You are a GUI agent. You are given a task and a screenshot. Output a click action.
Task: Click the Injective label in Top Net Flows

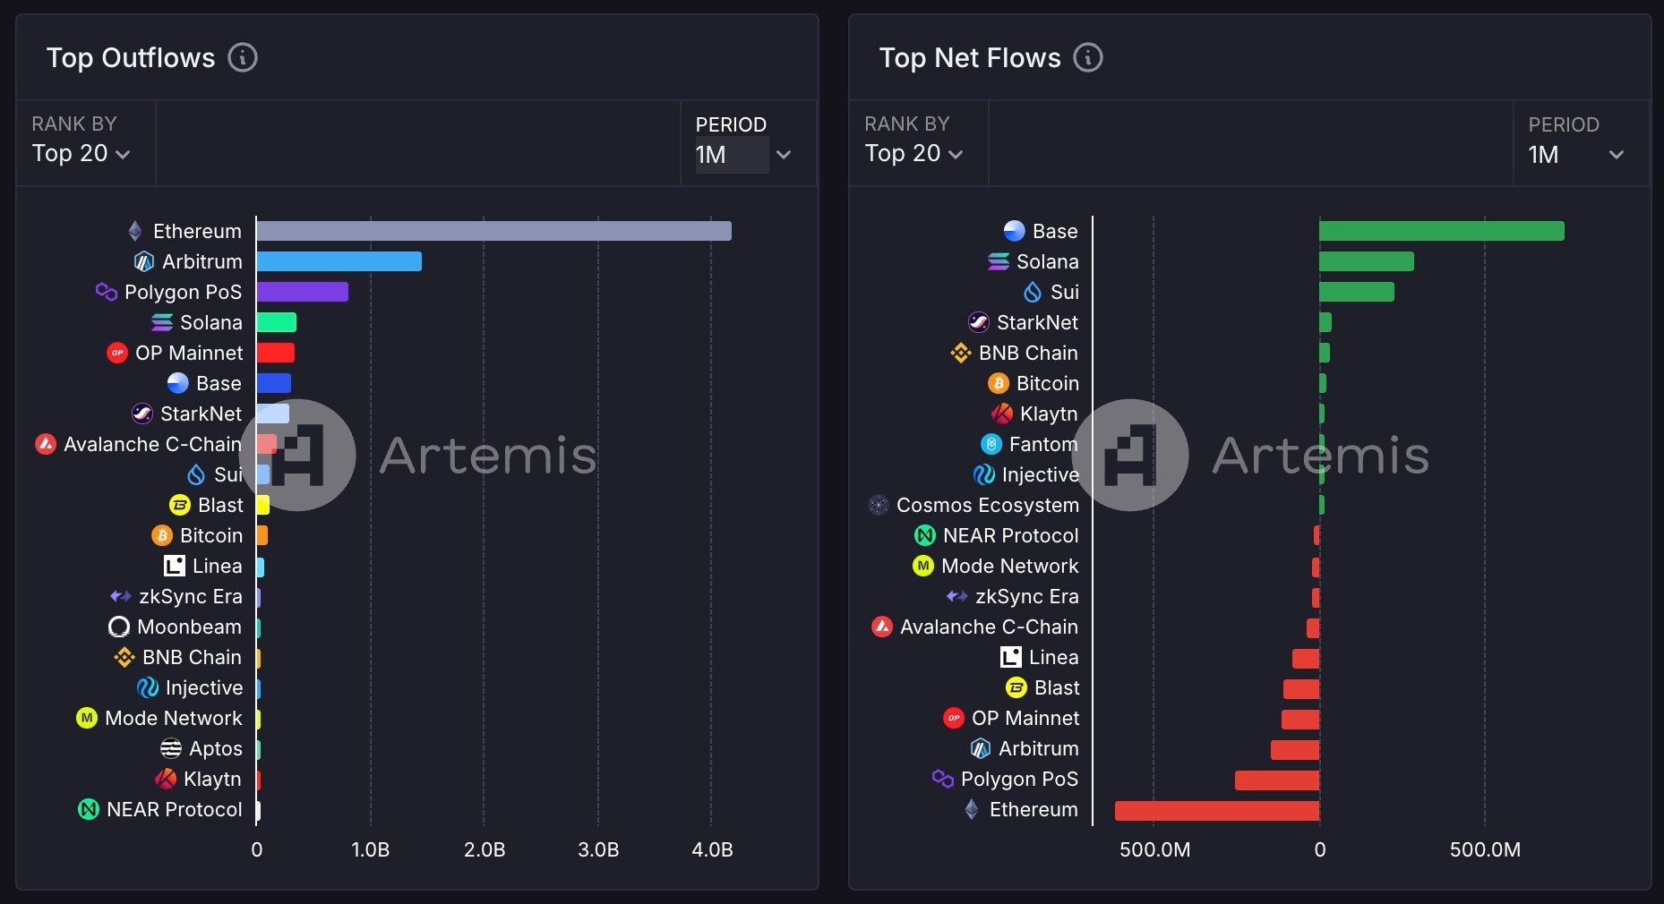(1041, 474)
